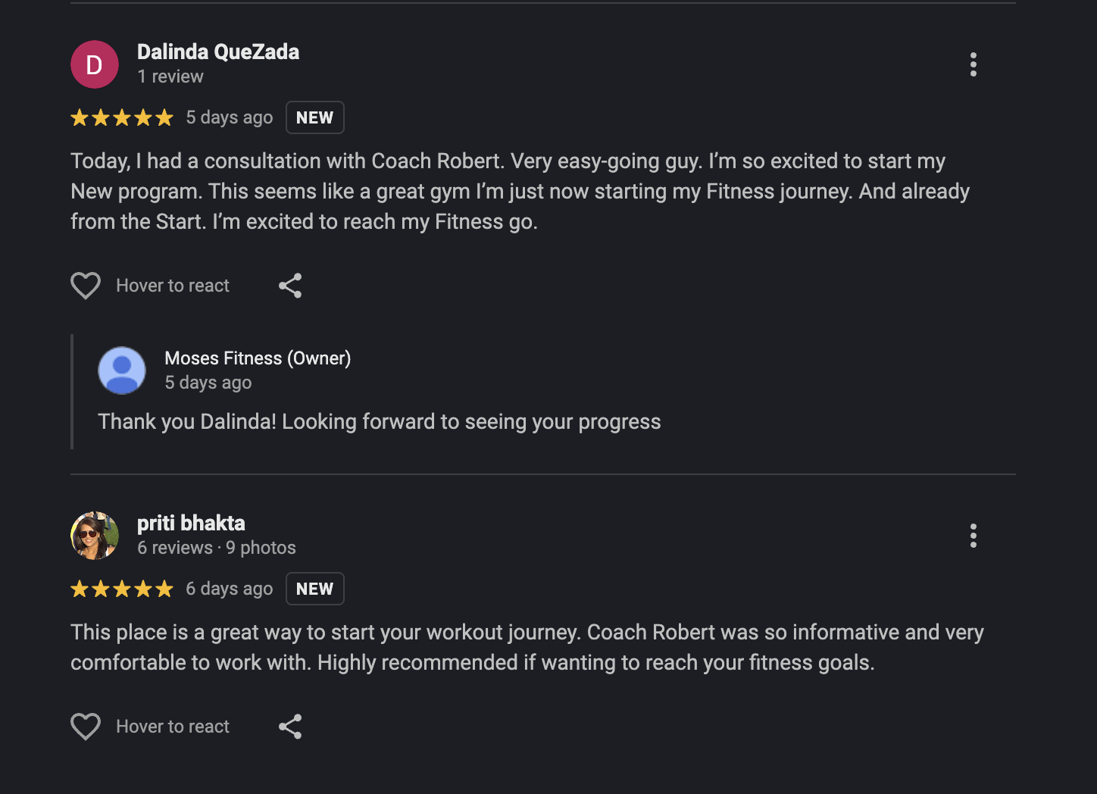The height and width of the screenshot is (794, 1097).
Task: Click the Moses Fitness owner avatar
Action: pos(122,370)
